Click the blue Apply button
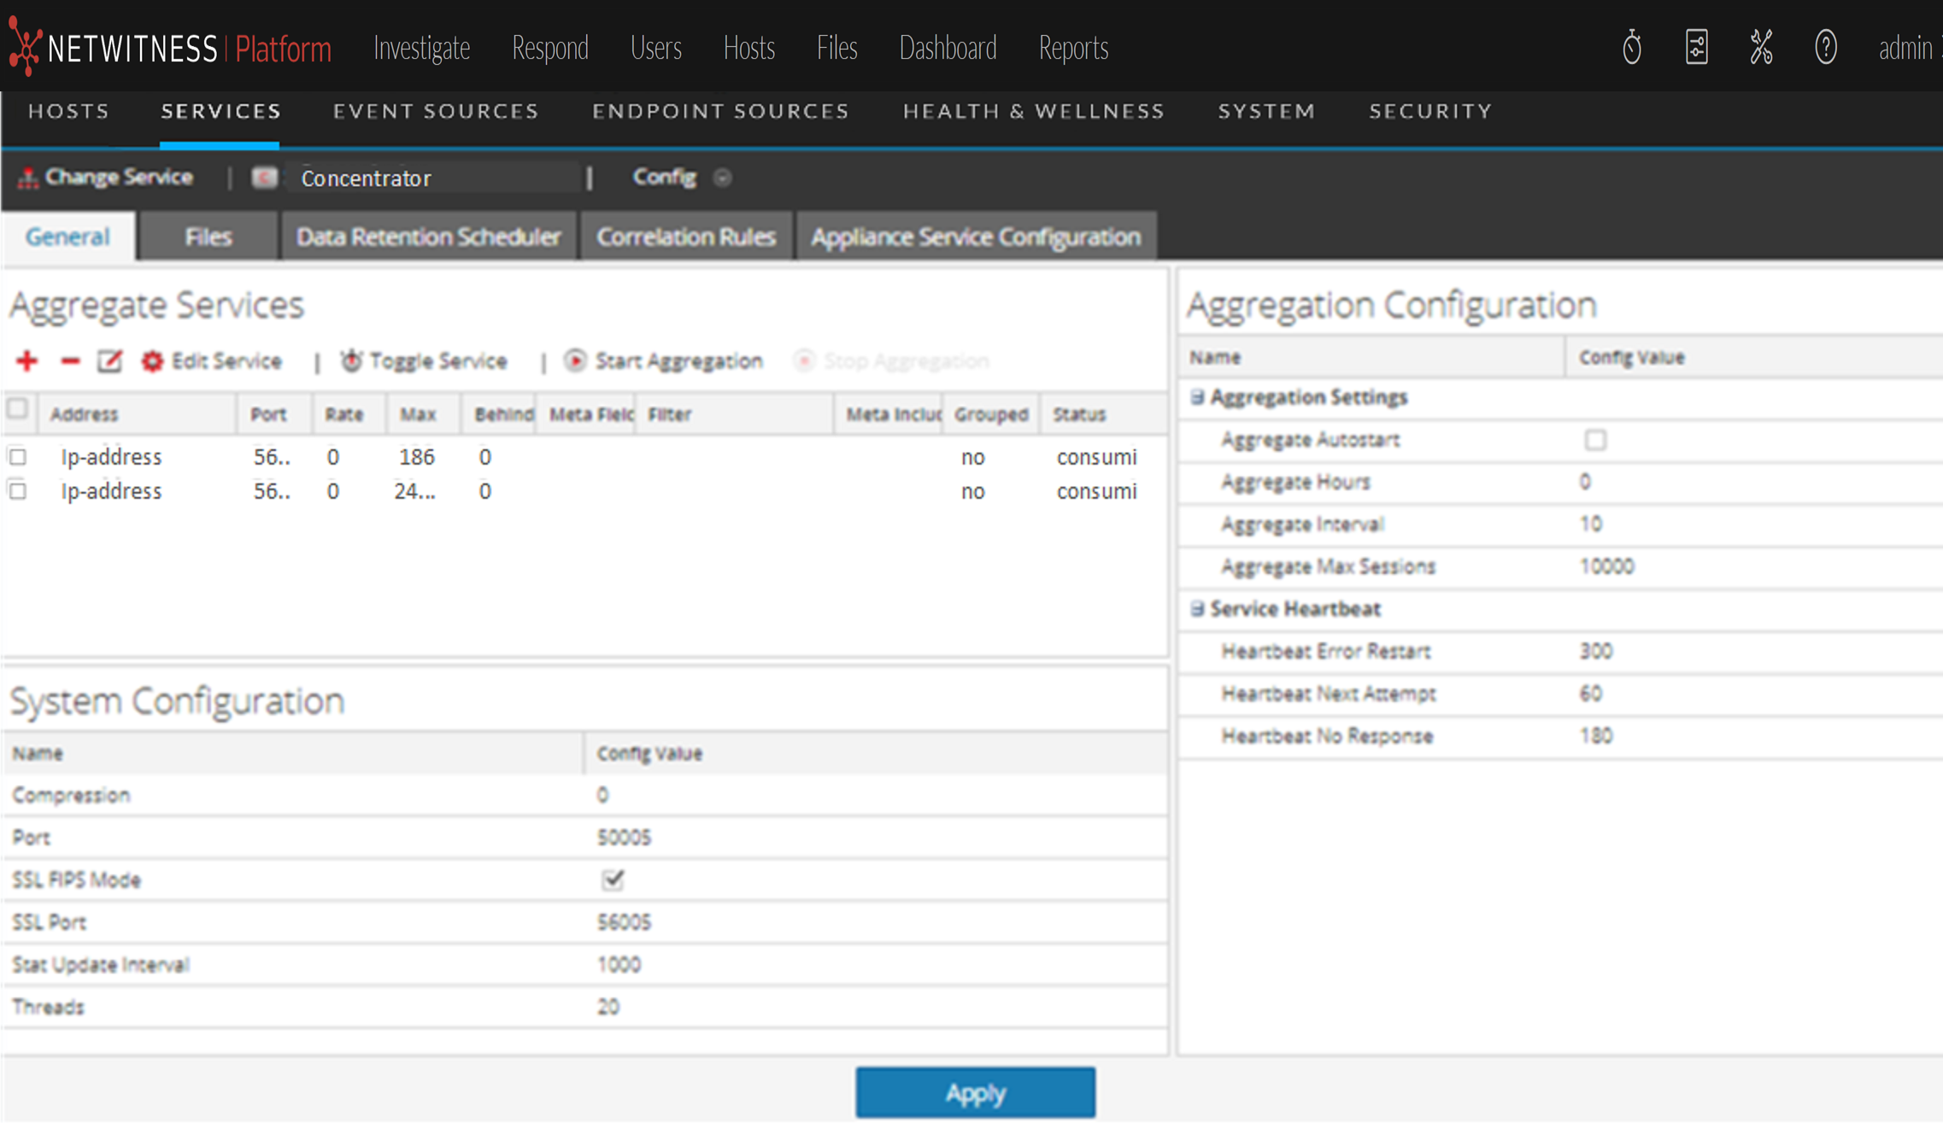This screenshot has width=1943, height=1123. tap(975, 1092)
